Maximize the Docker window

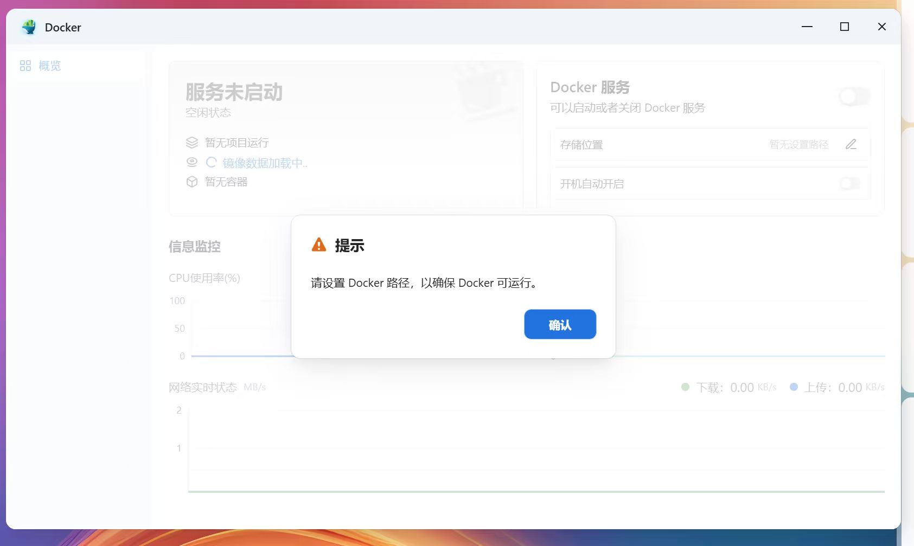845,27
